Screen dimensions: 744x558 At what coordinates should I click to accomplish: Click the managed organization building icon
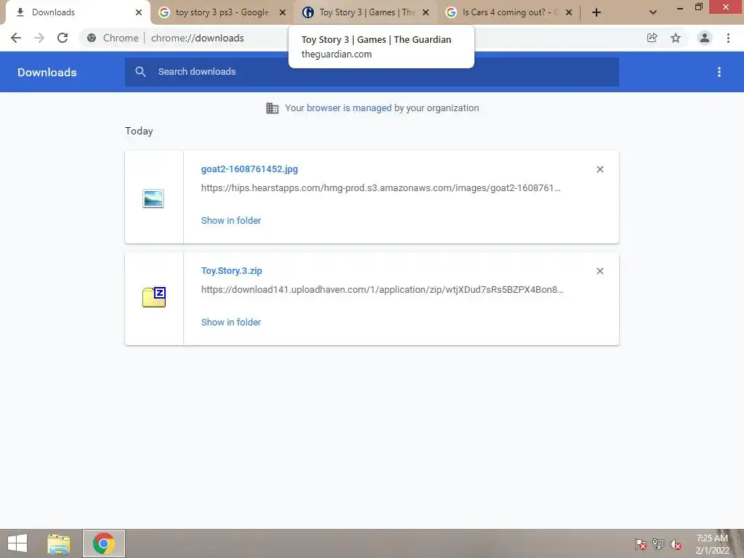click(x=272, y=108)
